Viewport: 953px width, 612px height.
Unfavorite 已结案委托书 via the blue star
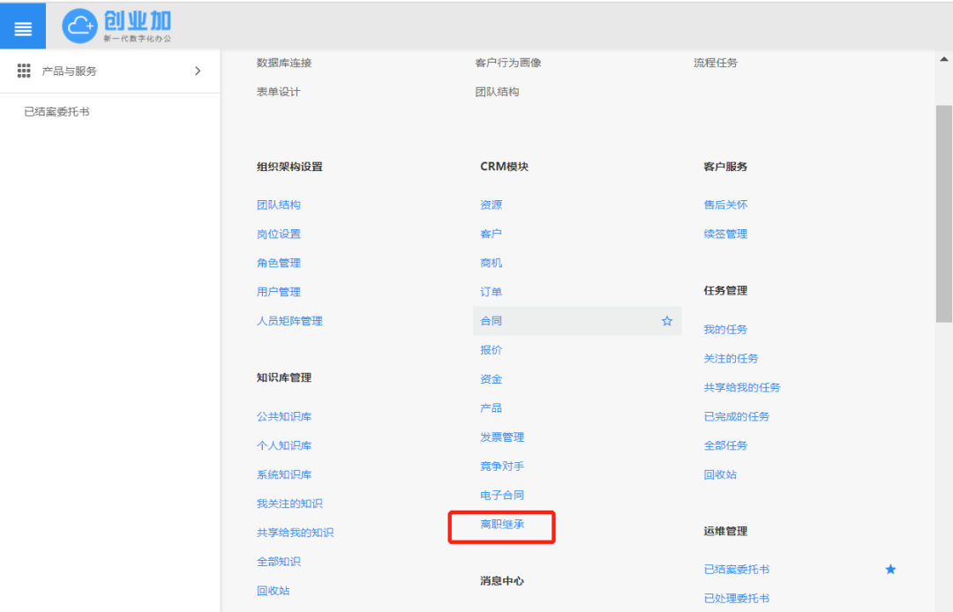coord(890,570)
